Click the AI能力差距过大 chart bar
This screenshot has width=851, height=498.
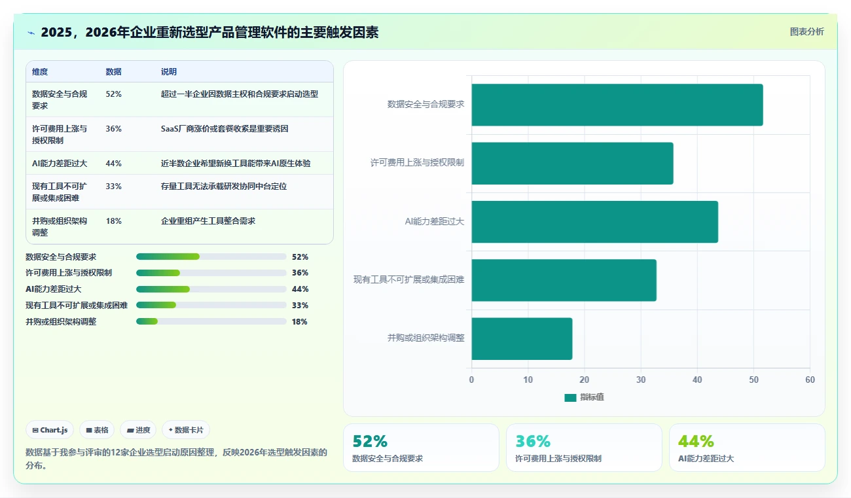click(595, 222)
